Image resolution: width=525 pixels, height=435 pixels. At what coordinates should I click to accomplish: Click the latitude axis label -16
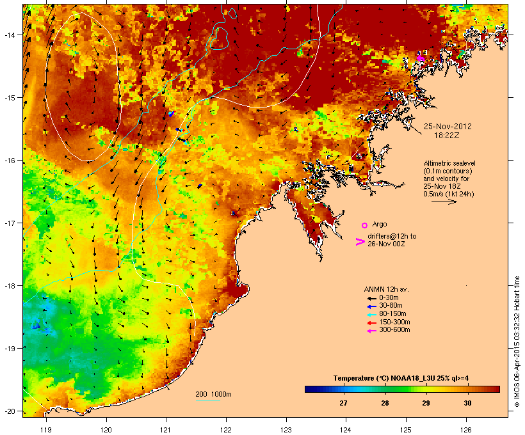[9, 161]
